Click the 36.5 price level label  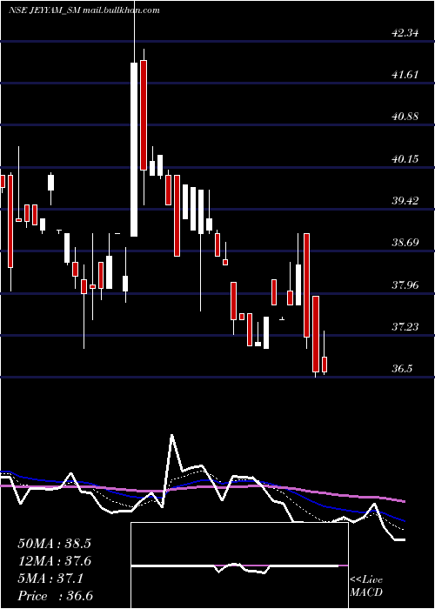(x=402, y=369)
